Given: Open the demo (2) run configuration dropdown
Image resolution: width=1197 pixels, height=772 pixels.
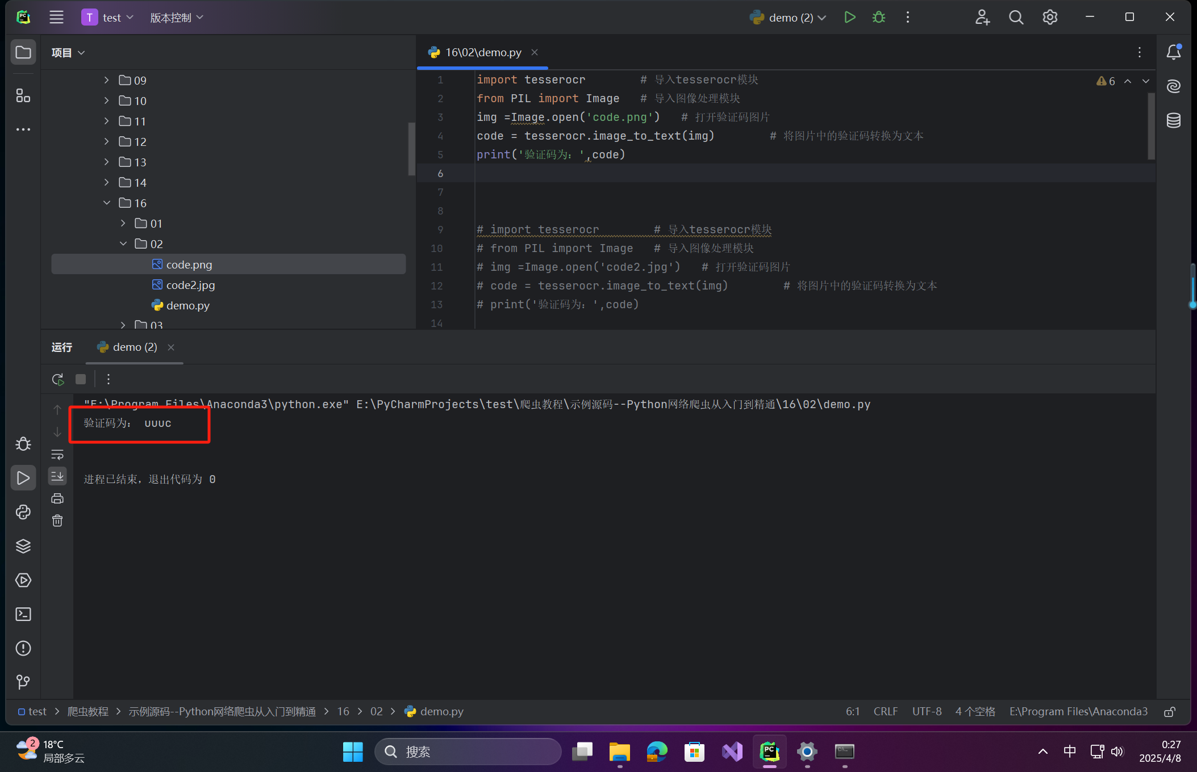Looking at the screenshot, I should [790, 18].
